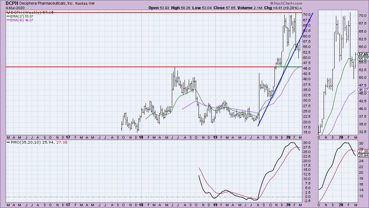Screen dimensions: 369x208
Task: Click the 15.0 label on main price axis
Action: 307,132
